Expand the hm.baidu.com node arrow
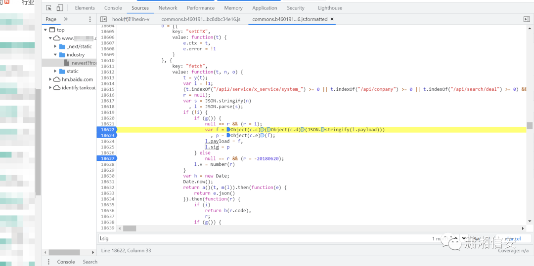 tap(50, 79)
